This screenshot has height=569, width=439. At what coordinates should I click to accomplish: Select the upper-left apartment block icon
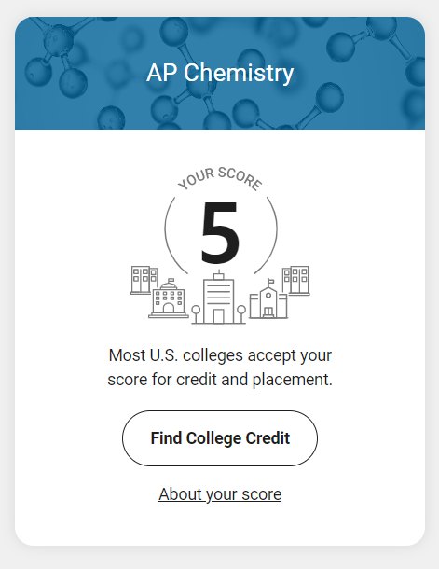144,280
